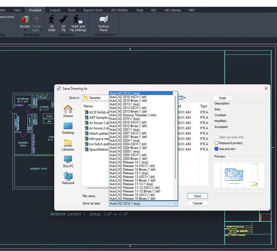Click the Hatch pattern file icon
Image resolution: width=277 pixels, height=251 pixels.
click(x=87, y=133)
